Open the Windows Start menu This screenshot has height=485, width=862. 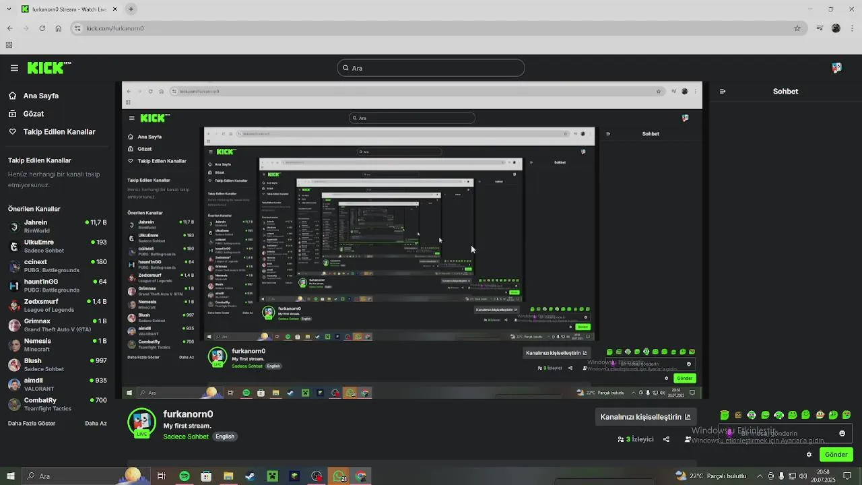point(10,476)
